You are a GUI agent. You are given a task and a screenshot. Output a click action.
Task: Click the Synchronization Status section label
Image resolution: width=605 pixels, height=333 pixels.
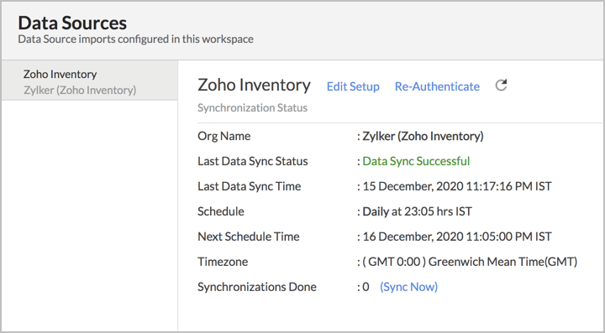[x=252, y=108]
